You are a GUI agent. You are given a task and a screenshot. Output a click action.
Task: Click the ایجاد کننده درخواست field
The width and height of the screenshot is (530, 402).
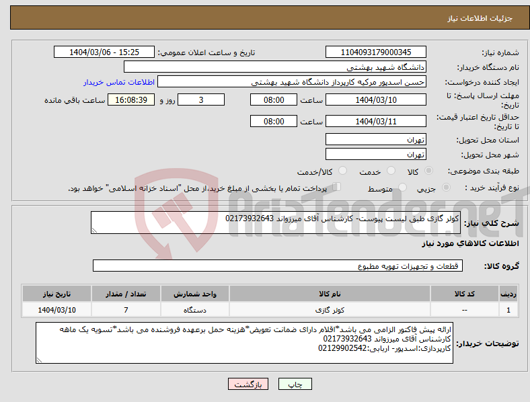point(292,82)
